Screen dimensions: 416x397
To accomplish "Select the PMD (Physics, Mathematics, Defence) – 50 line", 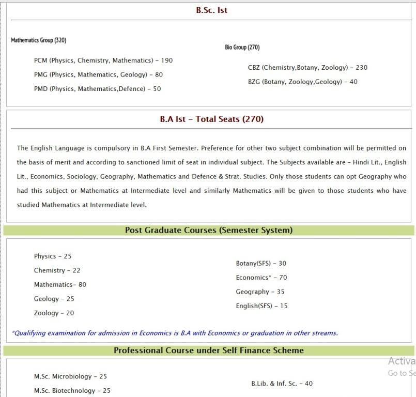I will (97, 89).
